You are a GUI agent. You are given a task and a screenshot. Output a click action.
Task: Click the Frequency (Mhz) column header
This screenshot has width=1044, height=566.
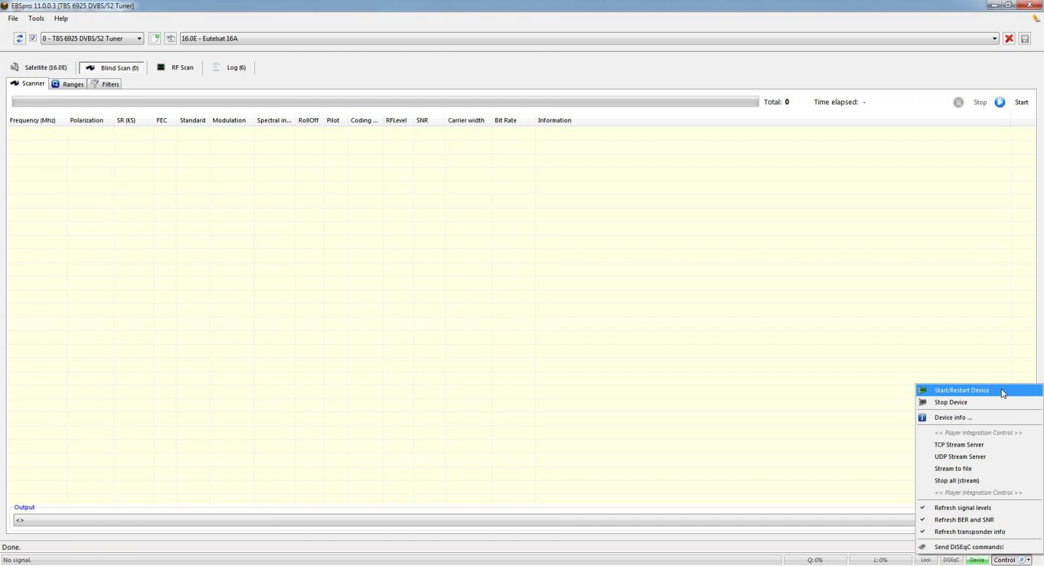(x=33, y=121)
